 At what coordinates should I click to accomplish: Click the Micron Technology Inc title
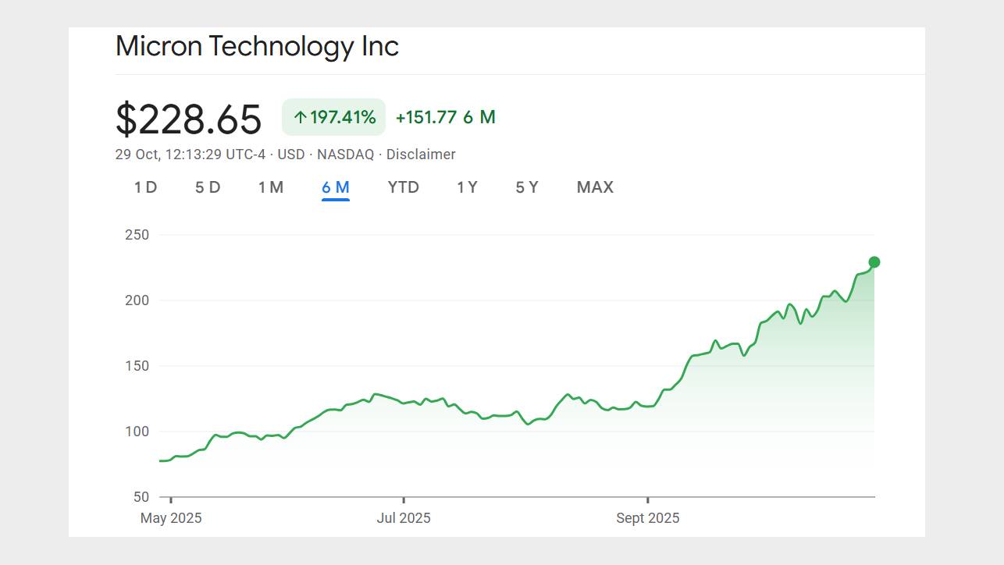[257, 47]
